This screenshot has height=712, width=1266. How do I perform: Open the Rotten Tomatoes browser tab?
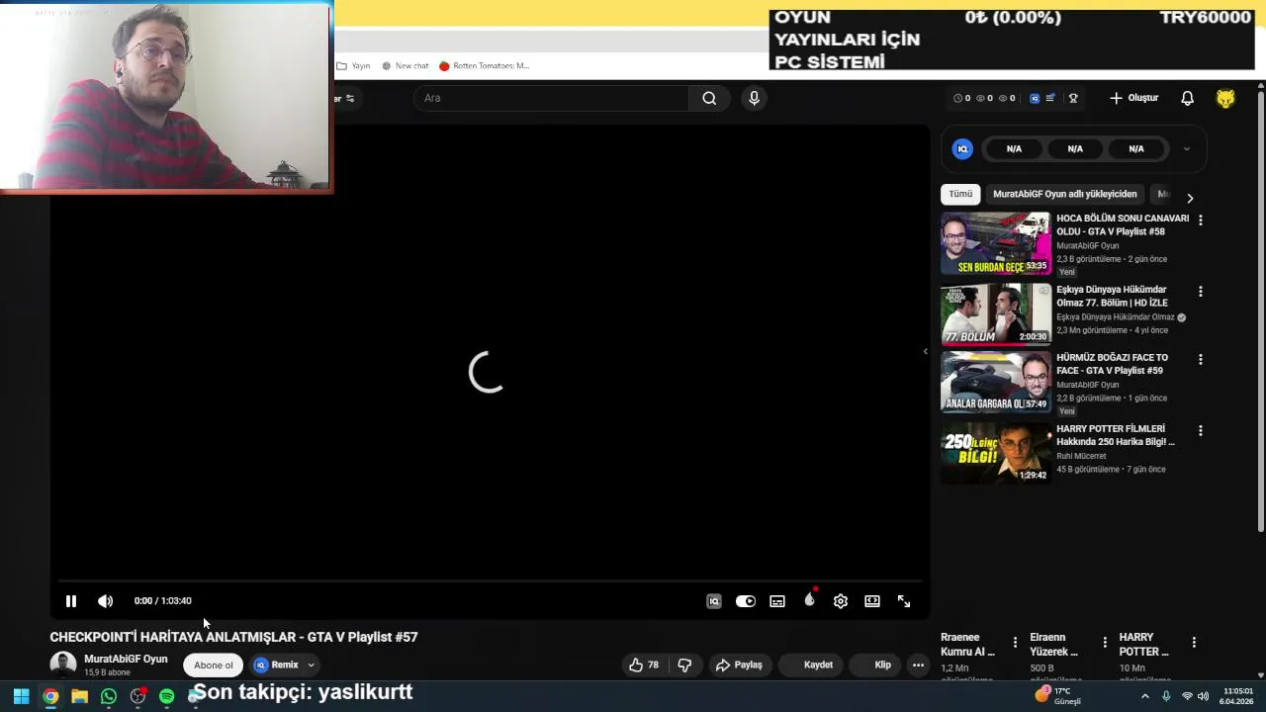click(x=485, y=66)
